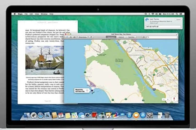Open App Store from the Dock

point(143,115)
